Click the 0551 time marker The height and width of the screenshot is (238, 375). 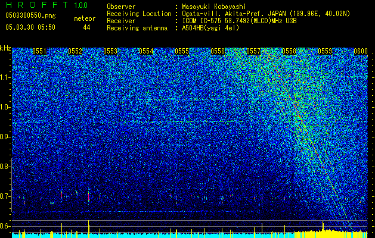click(39, 51)
